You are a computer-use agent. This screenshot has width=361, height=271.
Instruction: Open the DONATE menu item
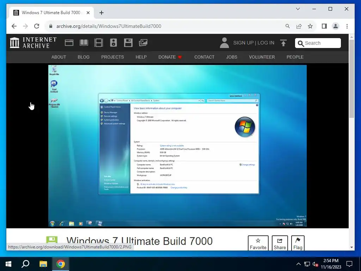[170, 57]
